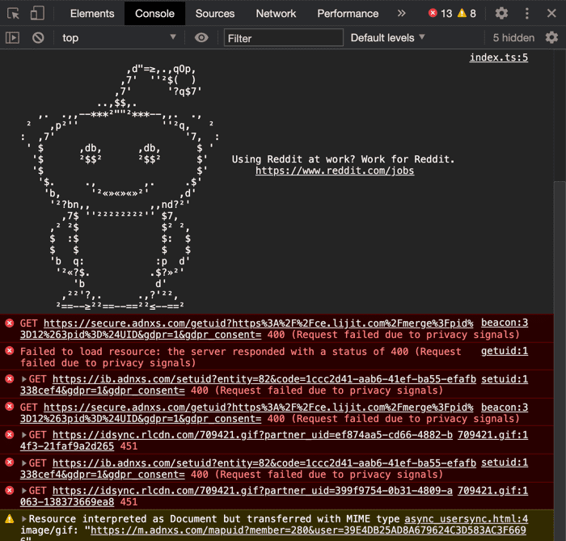
Task: Show more tabs with the double chevron
Action: click(401, 14)
